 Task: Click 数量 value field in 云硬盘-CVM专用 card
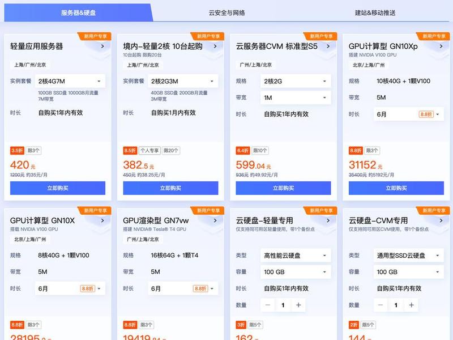pos(396,305)
